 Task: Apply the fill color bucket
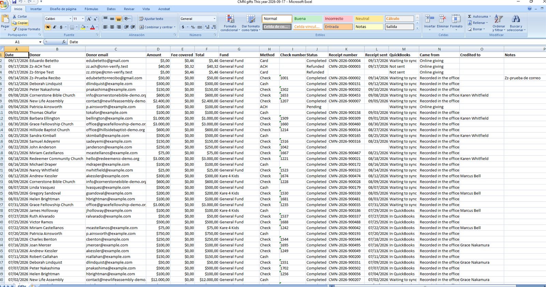pyautogui.click(x=83, y=27)
